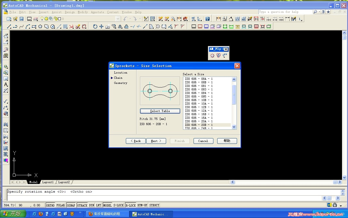Toggle R-LOCK in status bar
The width and height of the screenshot is (348, 218).
pos(131,205)
